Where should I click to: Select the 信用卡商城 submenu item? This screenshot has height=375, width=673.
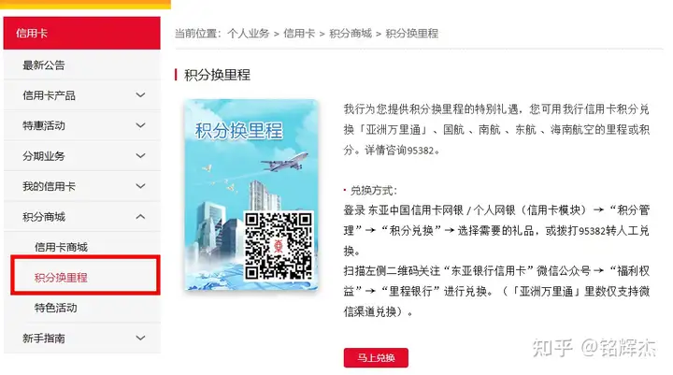click(x=82, y=247)
